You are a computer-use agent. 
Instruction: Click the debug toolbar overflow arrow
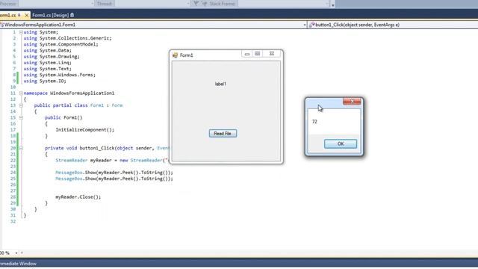click(x=333, y=4)
